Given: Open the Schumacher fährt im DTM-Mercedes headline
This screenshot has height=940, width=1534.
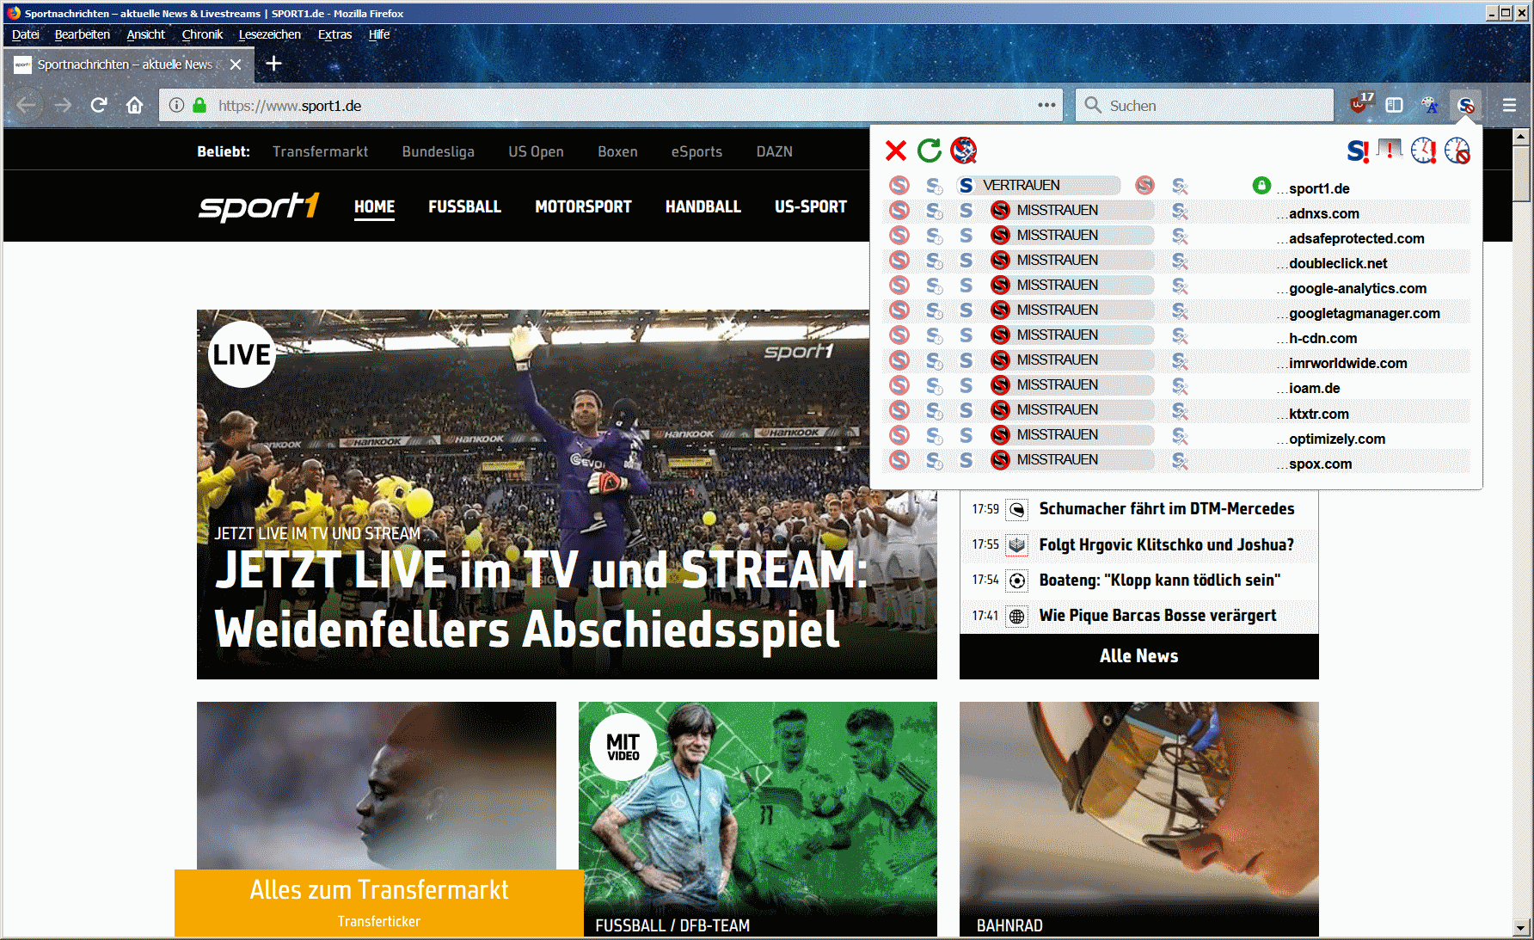Looking at the screenshot, I should tap(1166, 509).
